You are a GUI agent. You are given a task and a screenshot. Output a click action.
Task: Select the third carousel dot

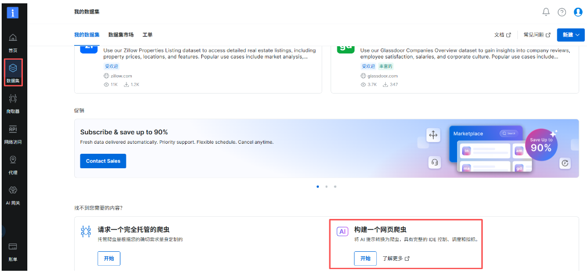pos(335,186)
